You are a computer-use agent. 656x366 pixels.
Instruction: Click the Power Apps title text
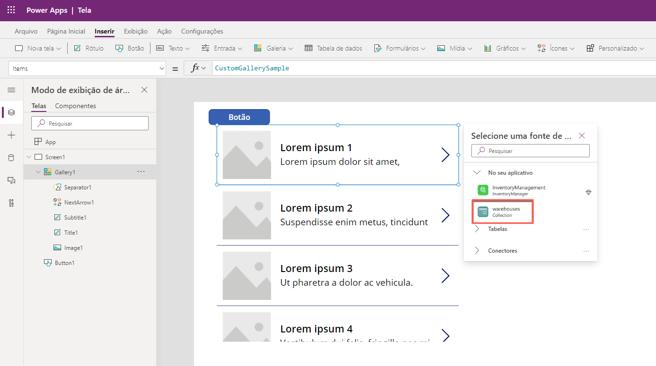[47, 10]
